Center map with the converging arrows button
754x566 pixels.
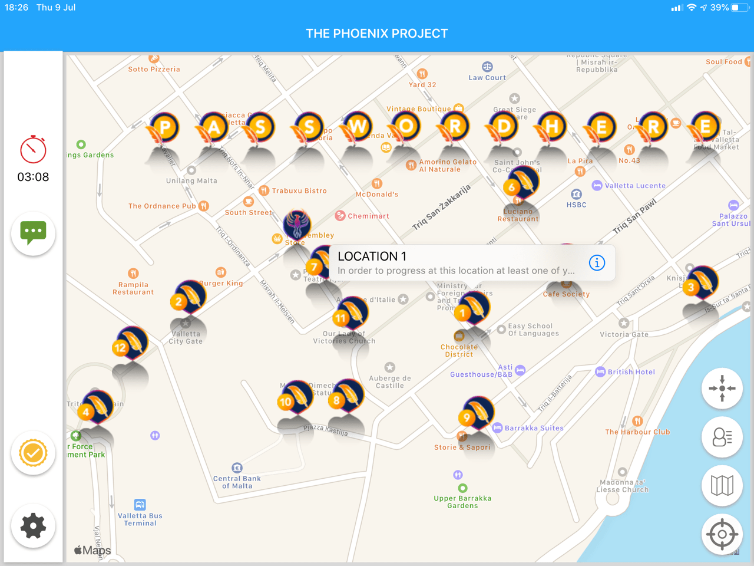point(722,389)
